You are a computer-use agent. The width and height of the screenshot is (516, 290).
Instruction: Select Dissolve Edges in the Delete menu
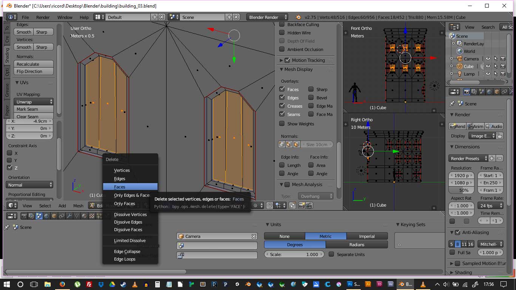coord(128,222)
